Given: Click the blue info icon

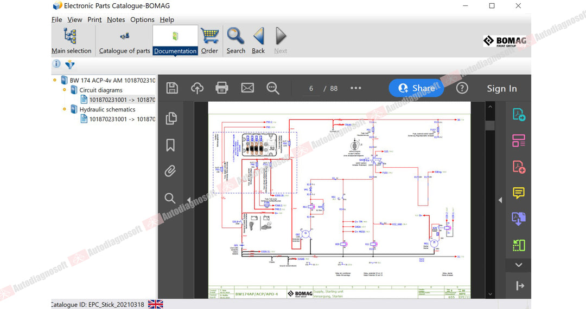Looking at the screenshot, I should (56, 64).
